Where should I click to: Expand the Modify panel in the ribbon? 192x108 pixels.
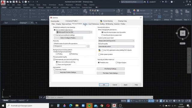point(44,20)
